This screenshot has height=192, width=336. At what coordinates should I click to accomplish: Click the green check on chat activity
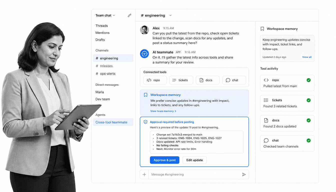[308, 140]
